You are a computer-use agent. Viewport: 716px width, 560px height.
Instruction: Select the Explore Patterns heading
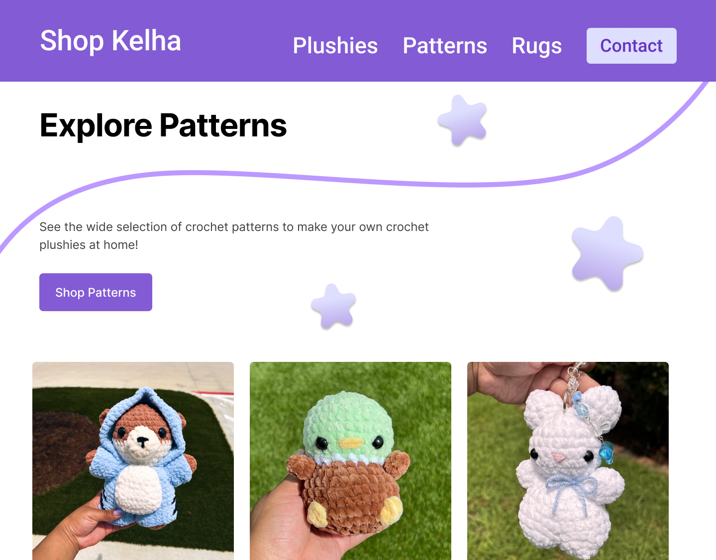163,125
